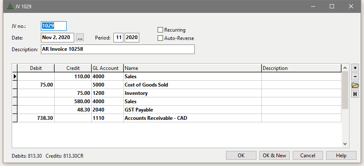Image resolution: width=364 pixels, height=166 pixels.
Task: Click the grid's Description column header
Action: (301, 68)
